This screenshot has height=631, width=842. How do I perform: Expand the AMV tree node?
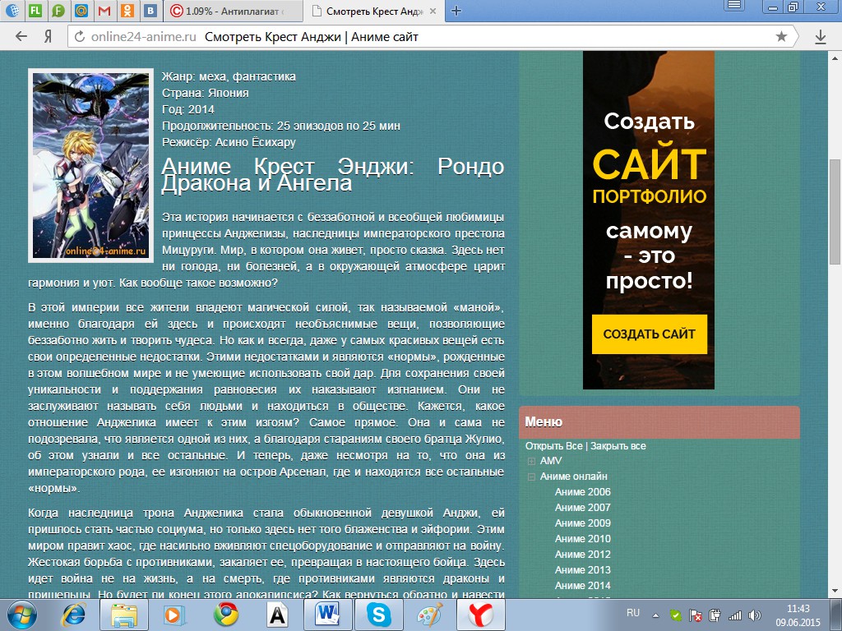pyautogui.click(x=532, y=461)
